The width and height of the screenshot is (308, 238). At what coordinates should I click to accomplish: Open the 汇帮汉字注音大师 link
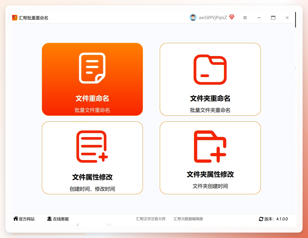(x=151, y=219)
